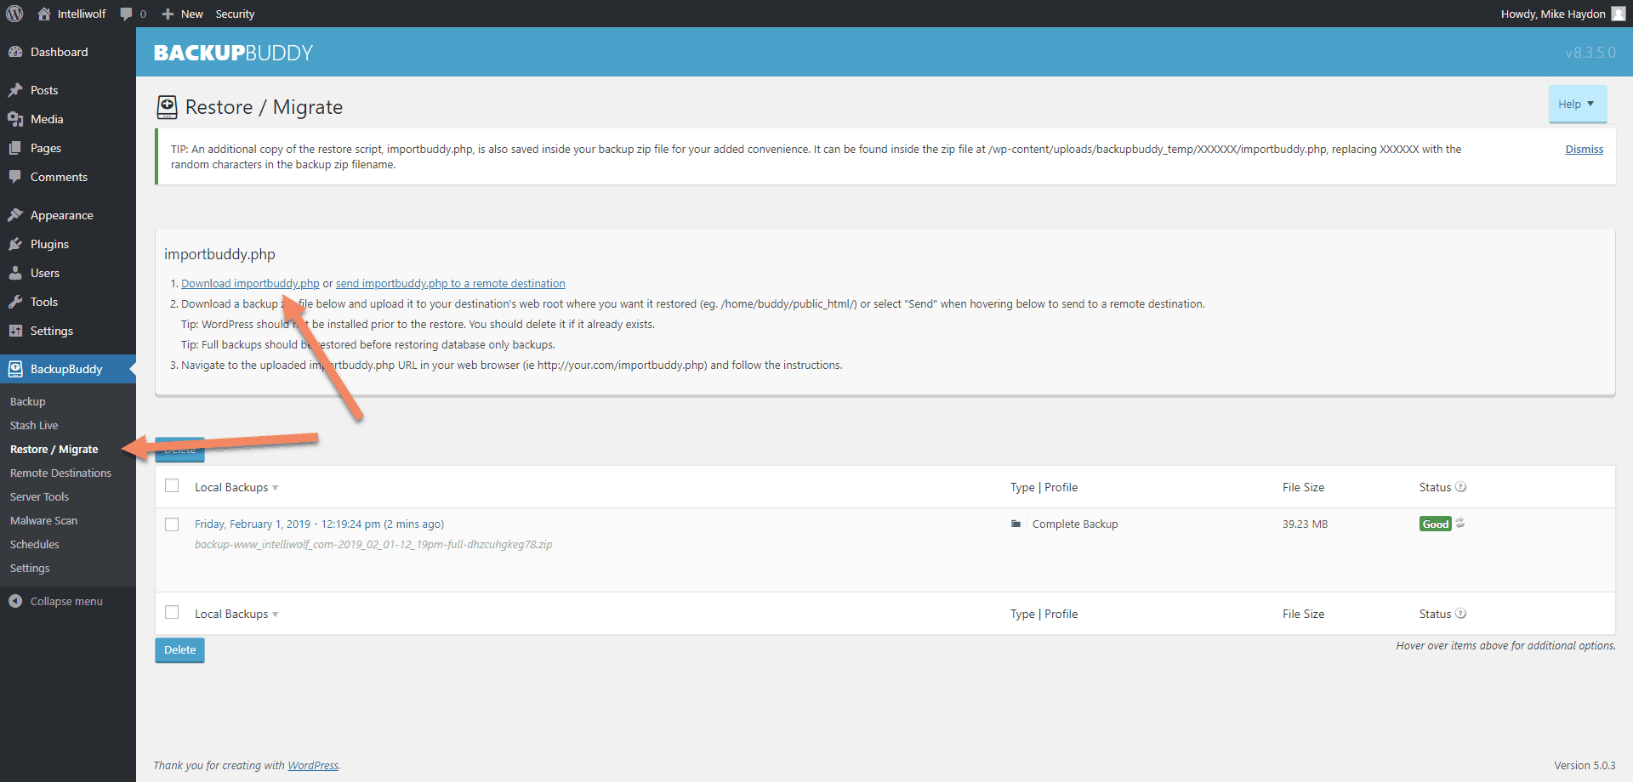Click the Status help question mark icon
1633x782 pixels.
1462,486
